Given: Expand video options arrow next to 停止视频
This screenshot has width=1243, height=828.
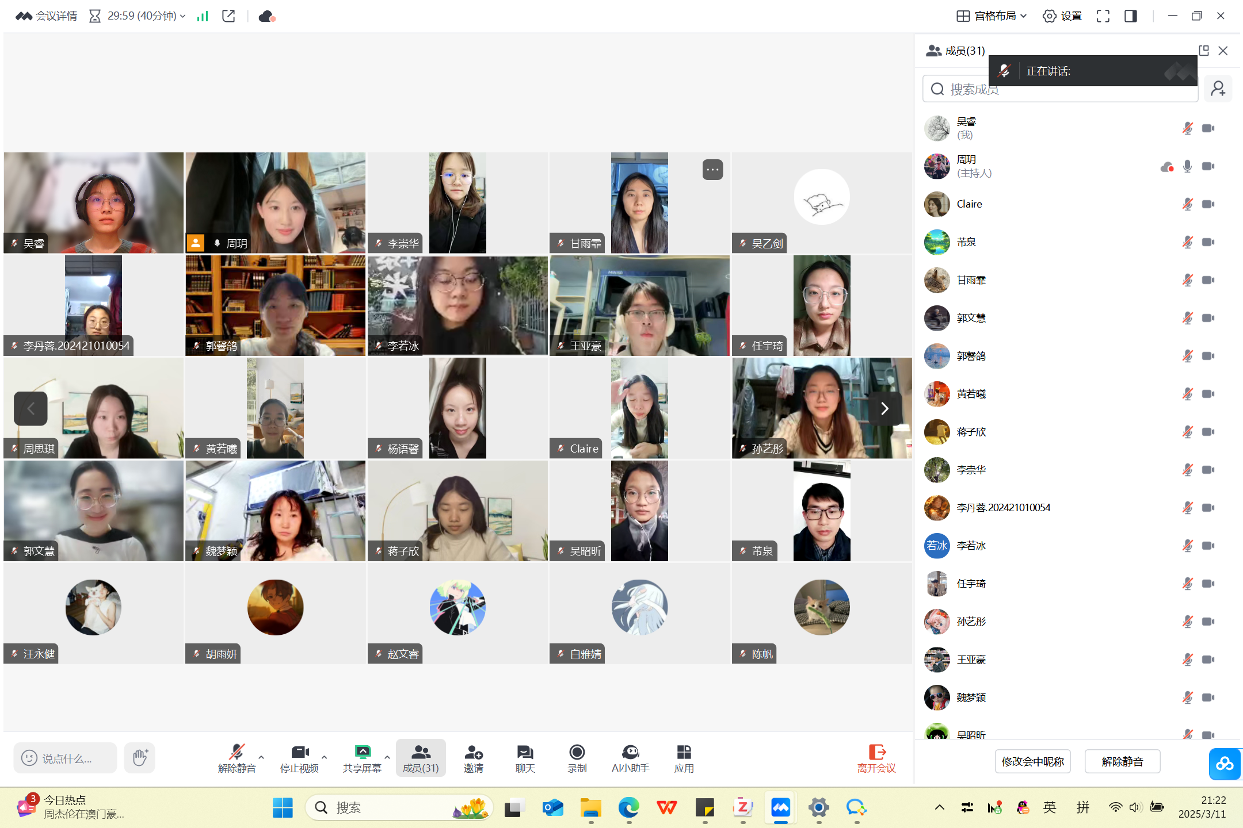Looking at the screenshot, I should pyautogui.click(x=324, y=757).
